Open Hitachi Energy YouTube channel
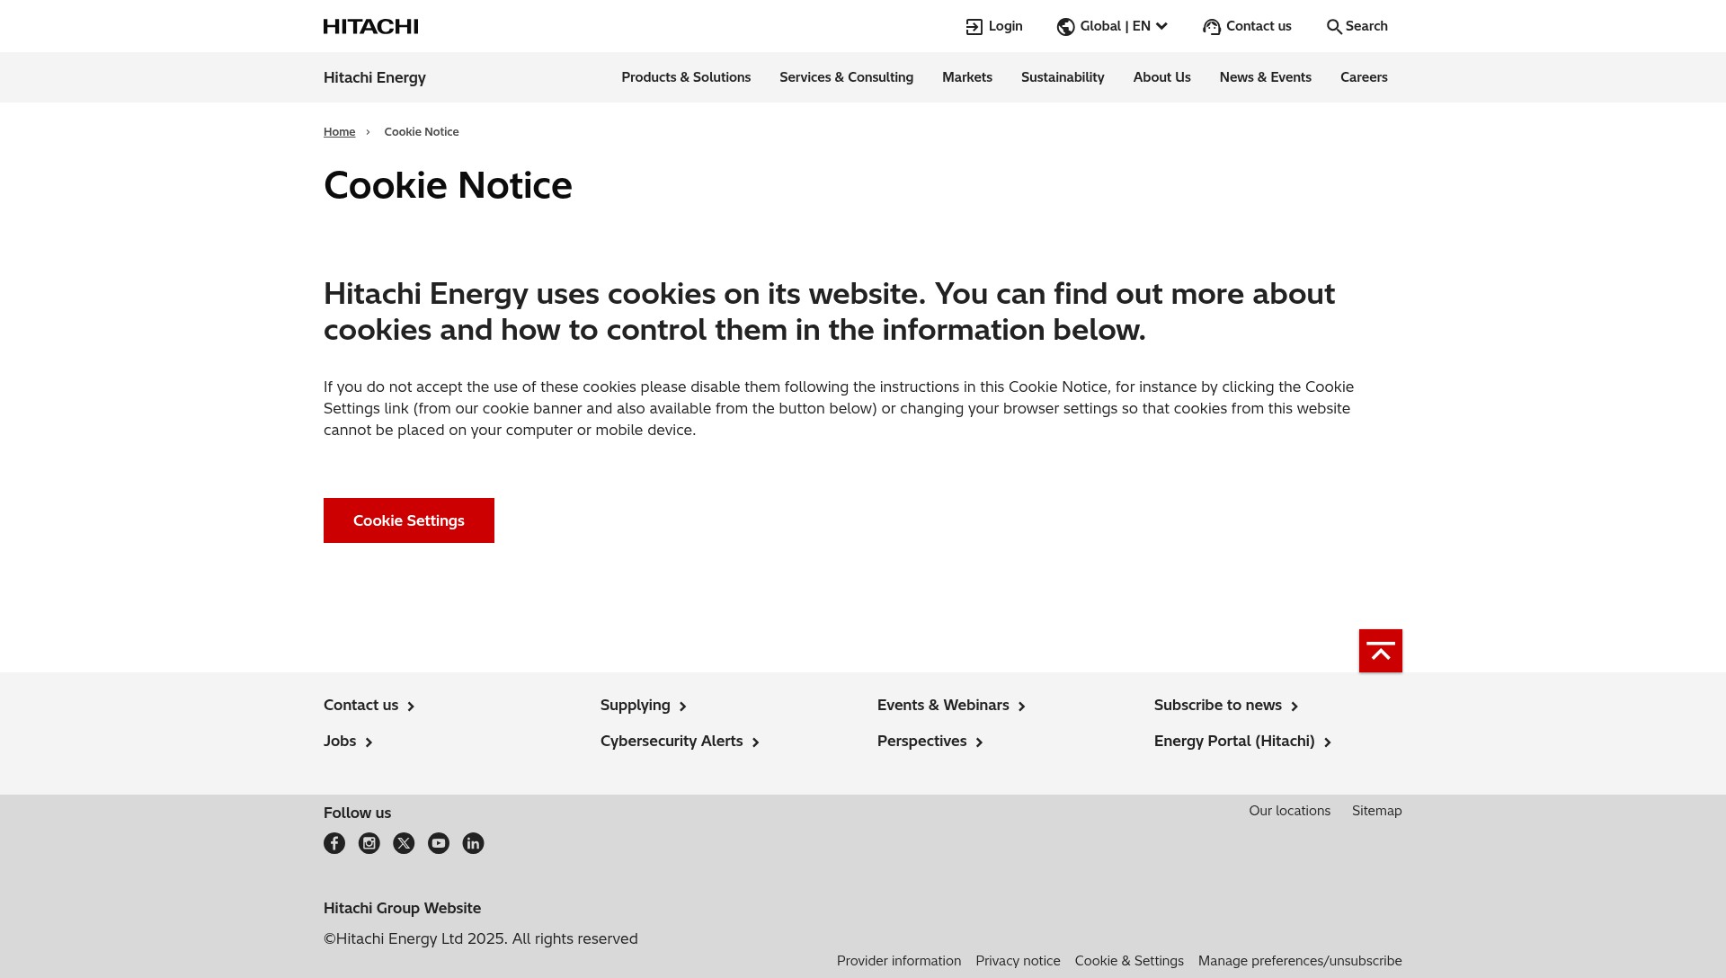Screen dimensions: 1726x978 (x=439, y=843)
